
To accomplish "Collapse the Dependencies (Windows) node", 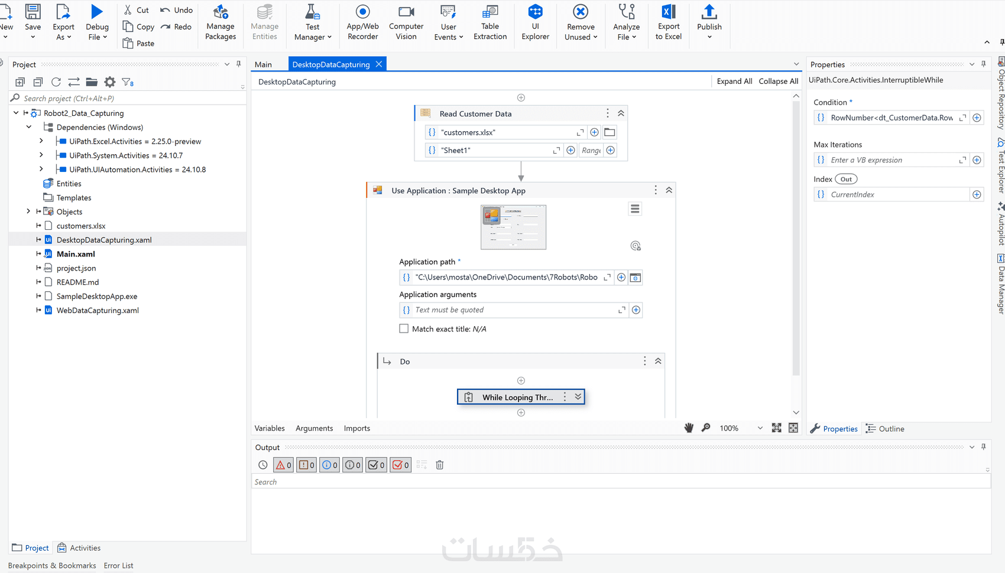I will pos(28,127).
